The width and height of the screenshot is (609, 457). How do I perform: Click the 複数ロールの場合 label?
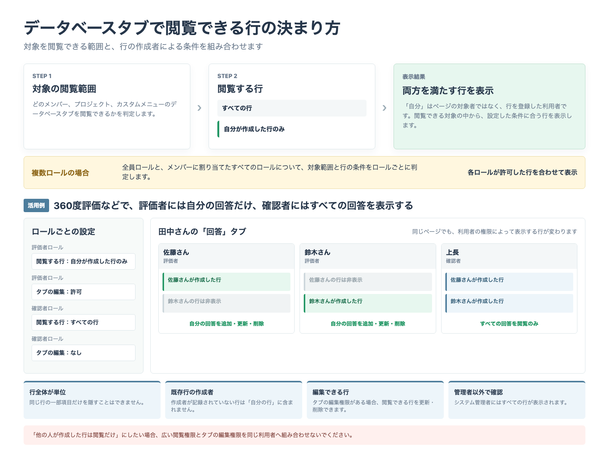pyautogui.click(x=60, y=173)
